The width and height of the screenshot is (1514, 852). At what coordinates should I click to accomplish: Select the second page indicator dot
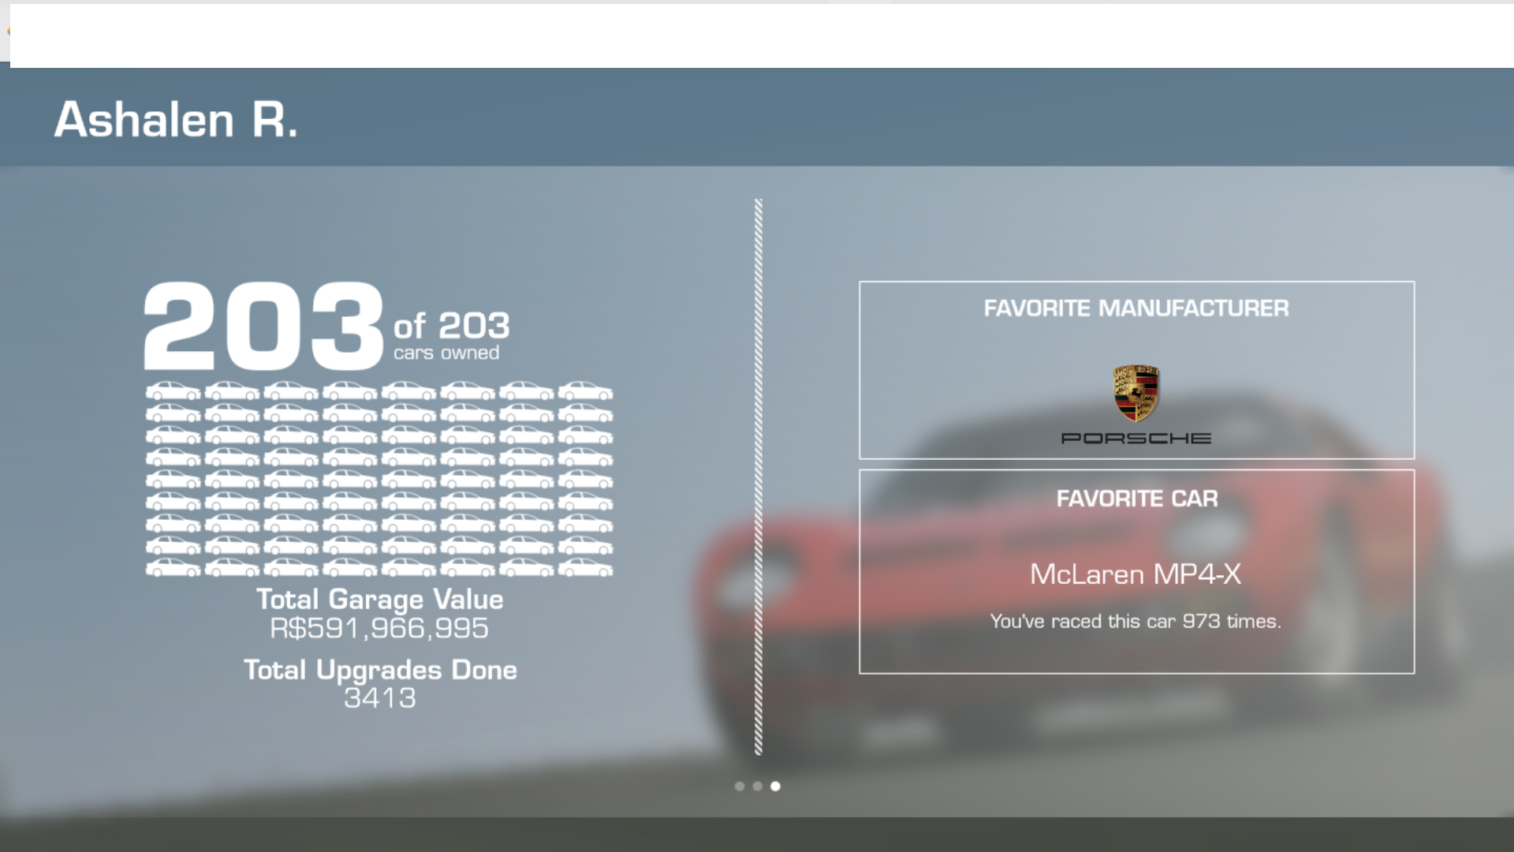tap(757, 786)
